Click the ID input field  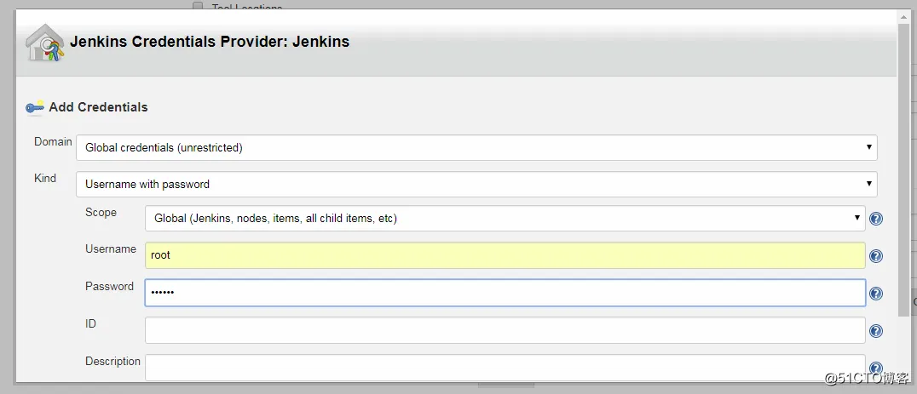click(505, 330)
